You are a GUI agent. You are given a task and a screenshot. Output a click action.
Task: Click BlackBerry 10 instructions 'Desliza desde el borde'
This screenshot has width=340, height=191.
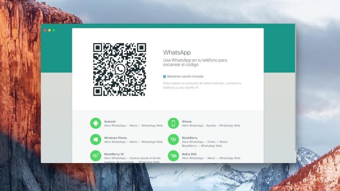tap(132, 160)
